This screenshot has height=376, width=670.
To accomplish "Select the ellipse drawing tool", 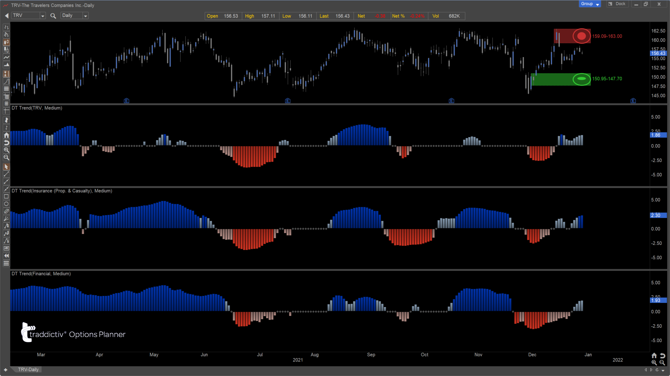I will pyautogui.click(x=6, y=204).
